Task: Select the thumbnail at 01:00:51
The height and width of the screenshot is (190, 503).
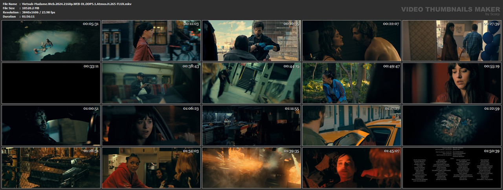Action: (x=51, y=125)
